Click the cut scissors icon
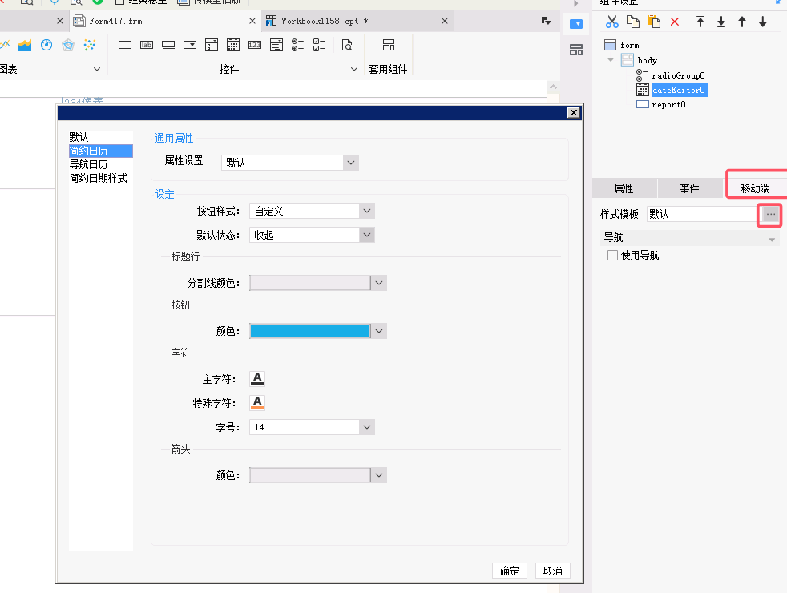 [611, 22]
